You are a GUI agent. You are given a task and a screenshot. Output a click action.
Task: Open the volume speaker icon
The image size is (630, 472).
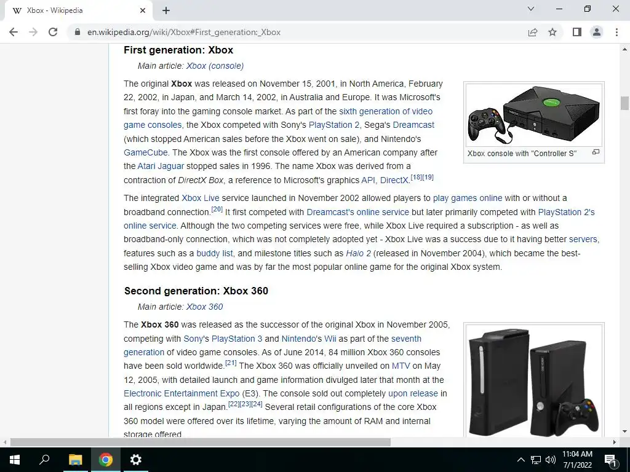point(551,460)
